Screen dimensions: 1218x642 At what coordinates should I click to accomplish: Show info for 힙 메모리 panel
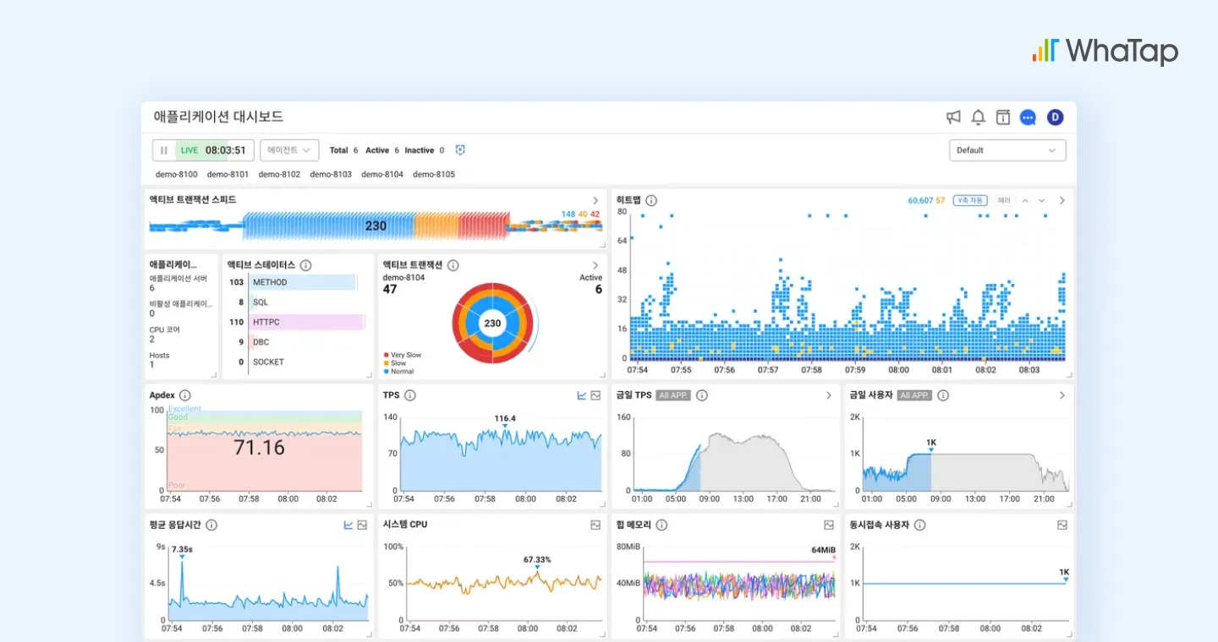[x=661, y=525]
